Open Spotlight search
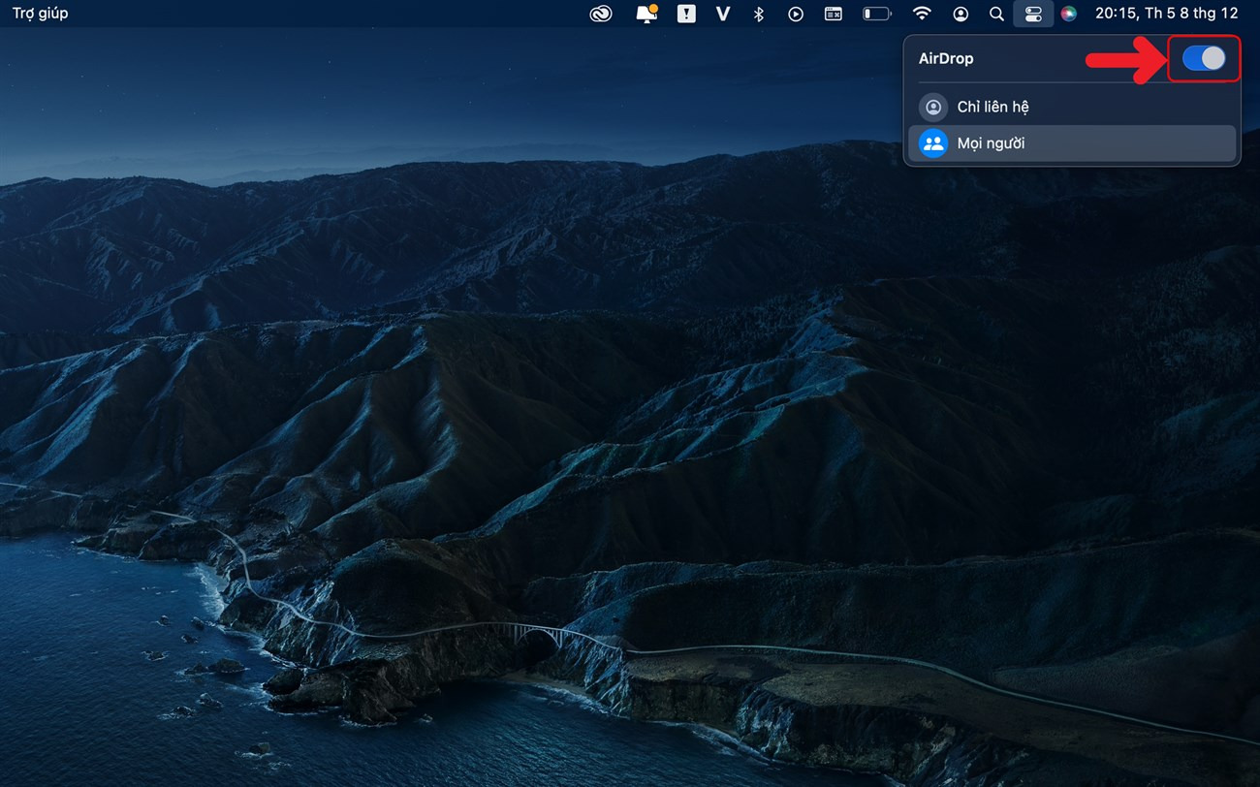 coord(996,14)
